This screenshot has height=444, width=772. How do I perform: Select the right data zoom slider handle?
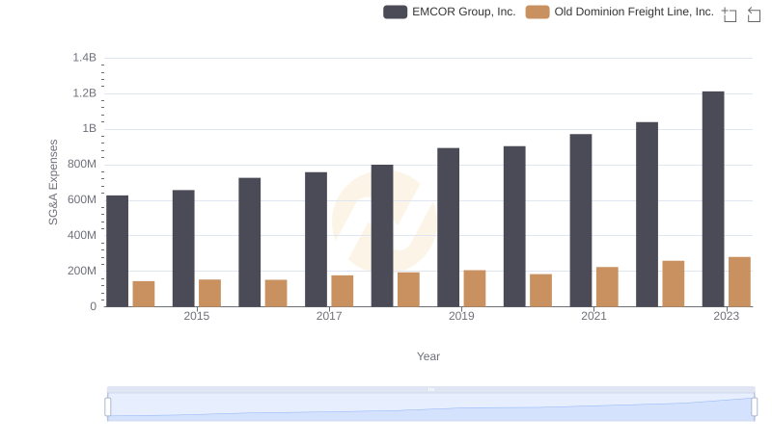click(754, 406)
